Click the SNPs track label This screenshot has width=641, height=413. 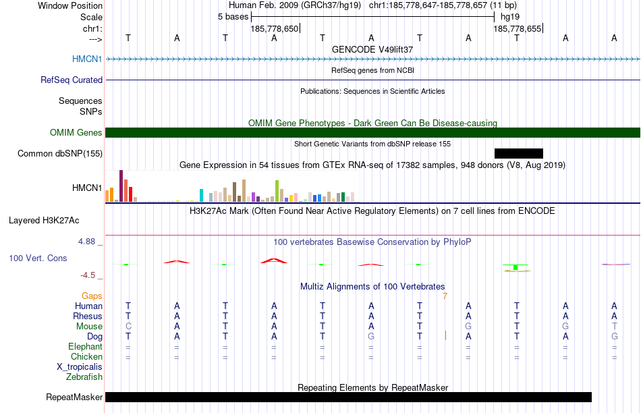tap(91, 111)
